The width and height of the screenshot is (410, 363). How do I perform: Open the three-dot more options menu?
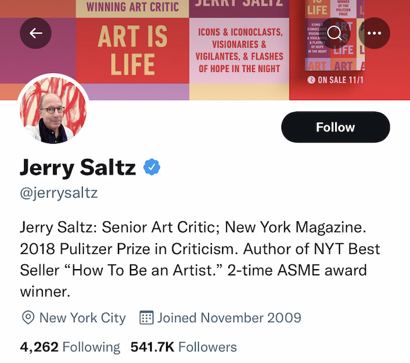pos(374,33)
